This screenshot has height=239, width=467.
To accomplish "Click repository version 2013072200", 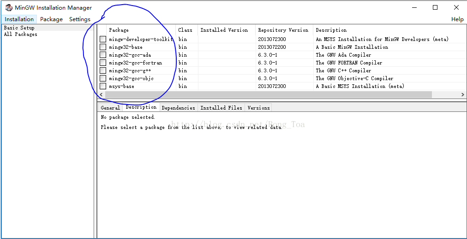I will tap(272, 47).
